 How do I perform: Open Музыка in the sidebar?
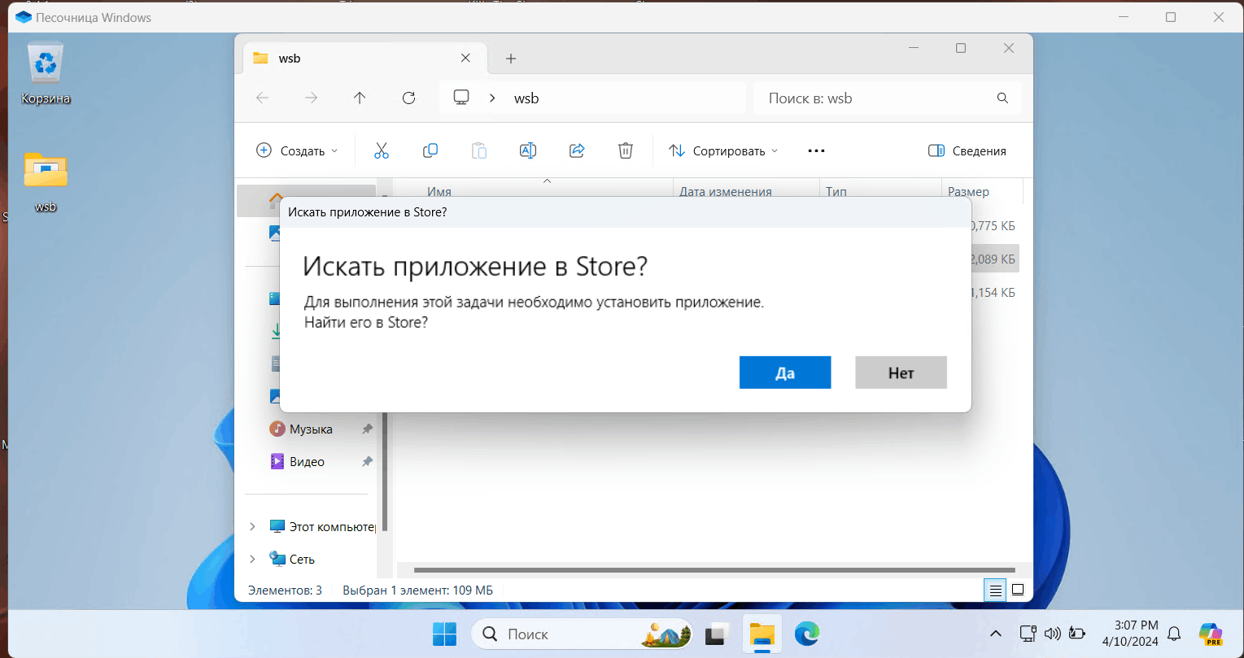pos(311,429)
